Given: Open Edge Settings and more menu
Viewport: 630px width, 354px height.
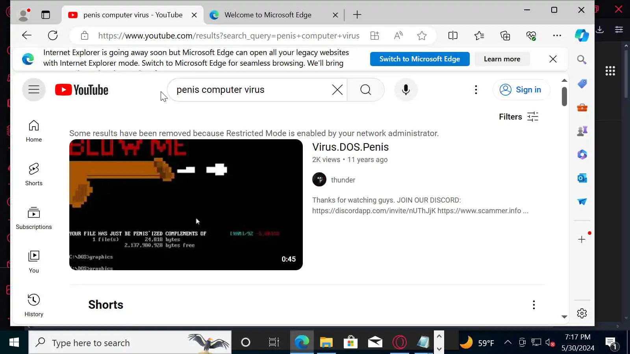Looking at the screenshot, I should pyautogui.click(x=557, y=35).
